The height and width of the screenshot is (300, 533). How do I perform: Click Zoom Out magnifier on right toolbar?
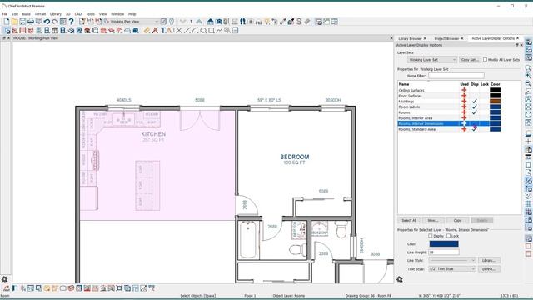[528, 83]
